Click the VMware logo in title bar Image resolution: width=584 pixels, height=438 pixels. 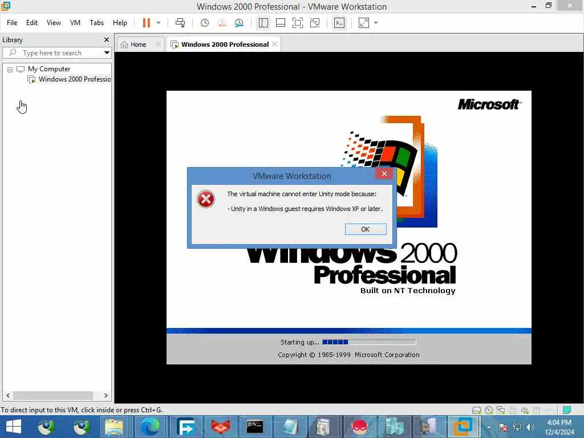coord(6,6)
